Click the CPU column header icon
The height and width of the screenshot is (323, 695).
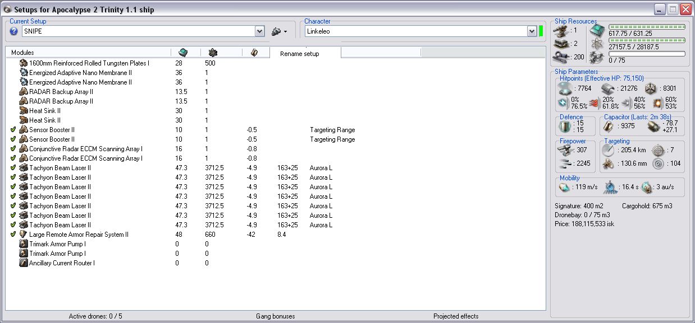pyautogui.click(x=183, y=52)
